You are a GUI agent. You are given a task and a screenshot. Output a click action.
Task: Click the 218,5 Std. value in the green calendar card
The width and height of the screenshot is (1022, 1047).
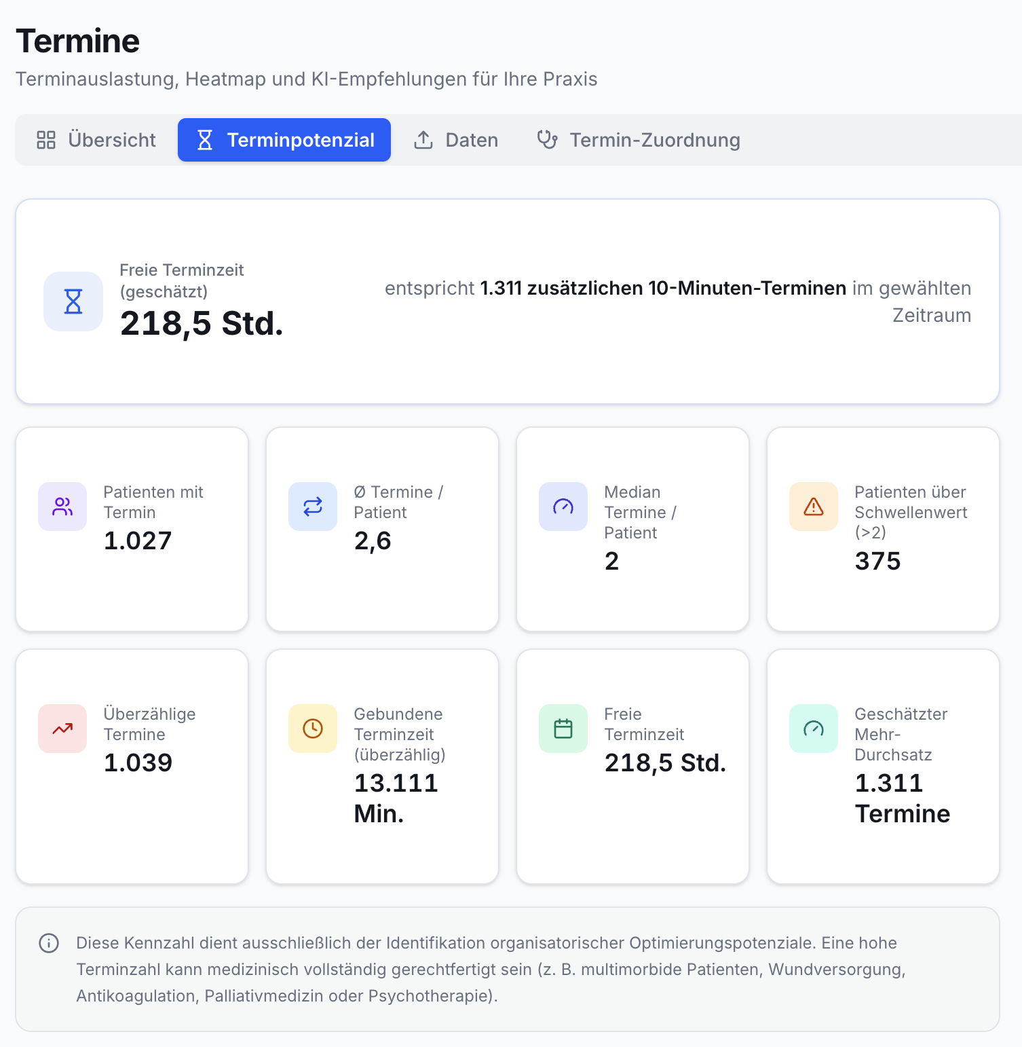click(665, 763)
